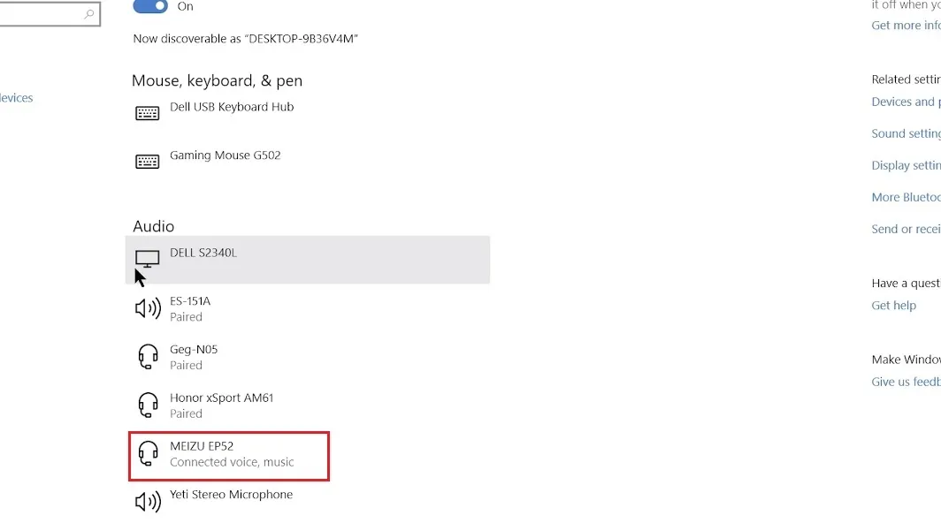Image resolution: width=941 pixels, height=523 pixels.
Task: Click the speaker icon beside ES-151A
Action: coord(147,307)
